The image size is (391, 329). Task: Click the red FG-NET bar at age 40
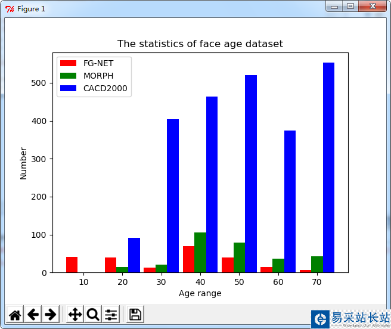(x=188, y=259)
